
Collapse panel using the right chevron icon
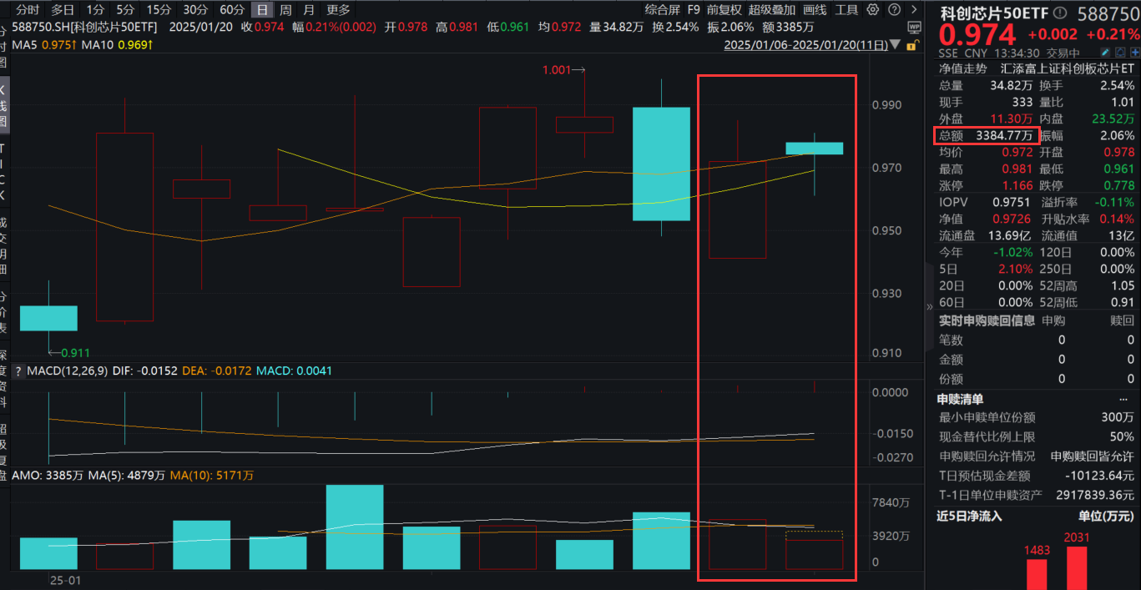[x=912, y=9]
